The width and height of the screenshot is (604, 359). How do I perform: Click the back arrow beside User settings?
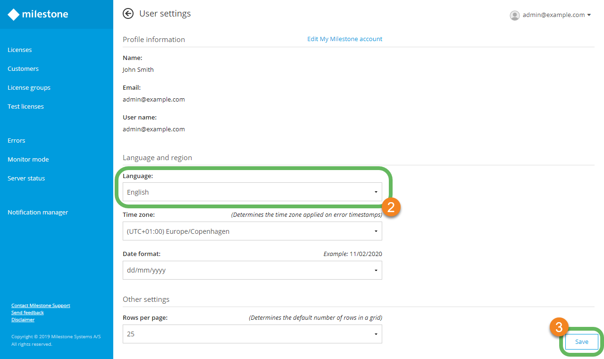click(128, 14)
